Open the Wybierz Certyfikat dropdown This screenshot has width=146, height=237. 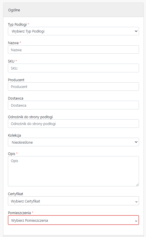(73, 201)
